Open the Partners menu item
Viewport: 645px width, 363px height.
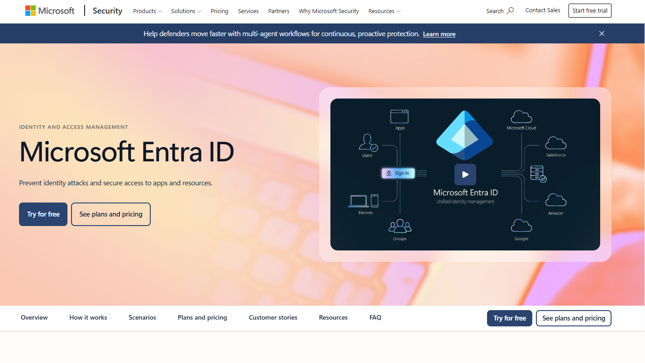[279, 11]
